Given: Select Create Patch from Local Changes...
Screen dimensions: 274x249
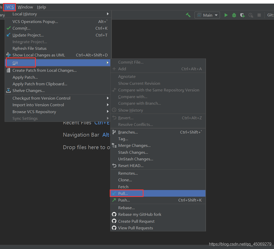Looking at the screenshot, I should point(58,70).
